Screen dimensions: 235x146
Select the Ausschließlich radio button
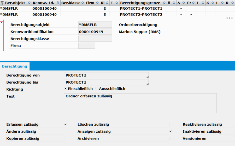97,89
